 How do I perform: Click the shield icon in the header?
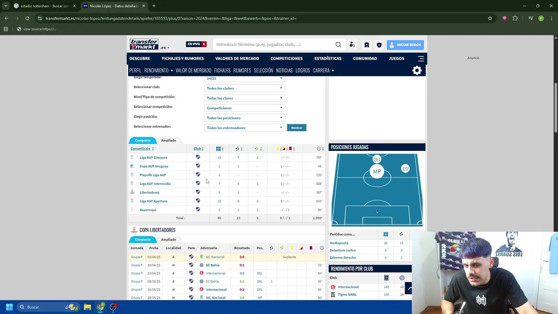point(379,45)
